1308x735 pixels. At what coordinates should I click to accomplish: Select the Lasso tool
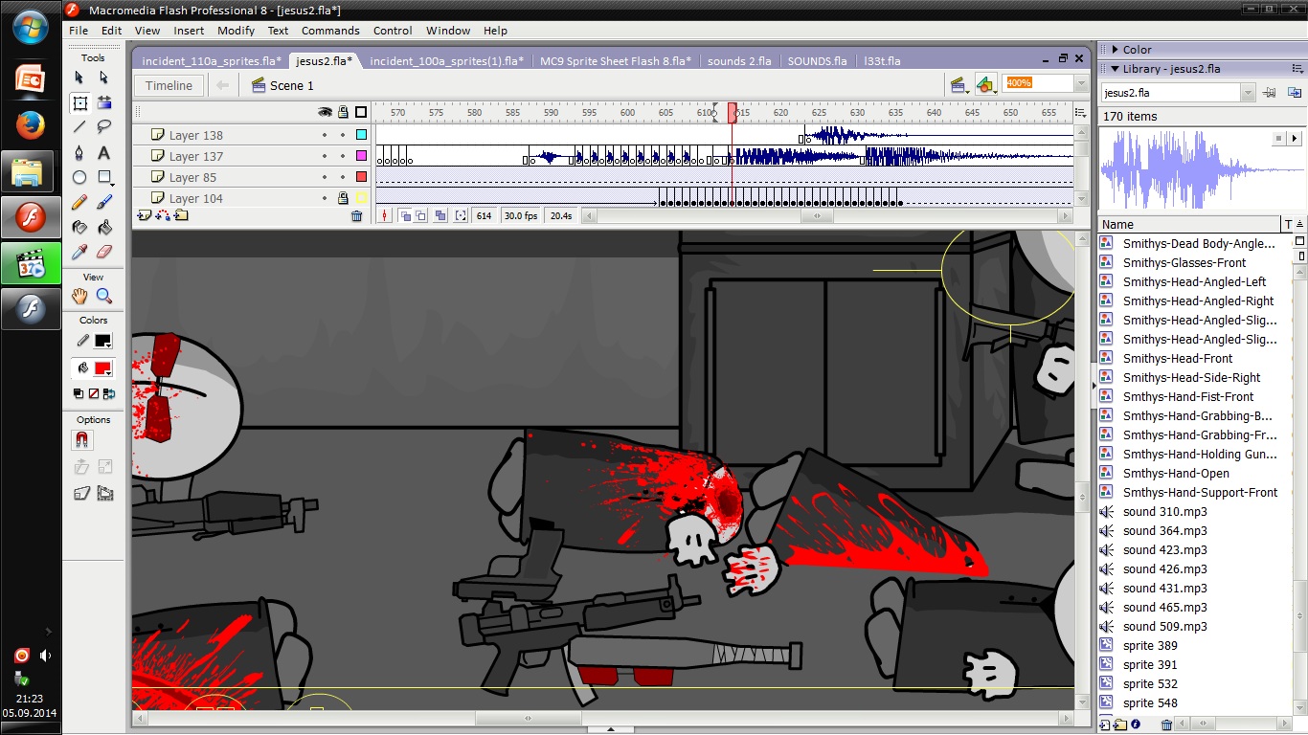pyautogui.click(x=104, y=127)
